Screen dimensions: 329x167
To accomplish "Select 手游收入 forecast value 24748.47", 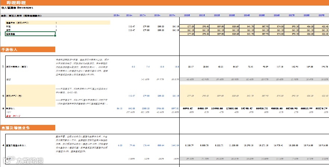I will click(248, 108).
